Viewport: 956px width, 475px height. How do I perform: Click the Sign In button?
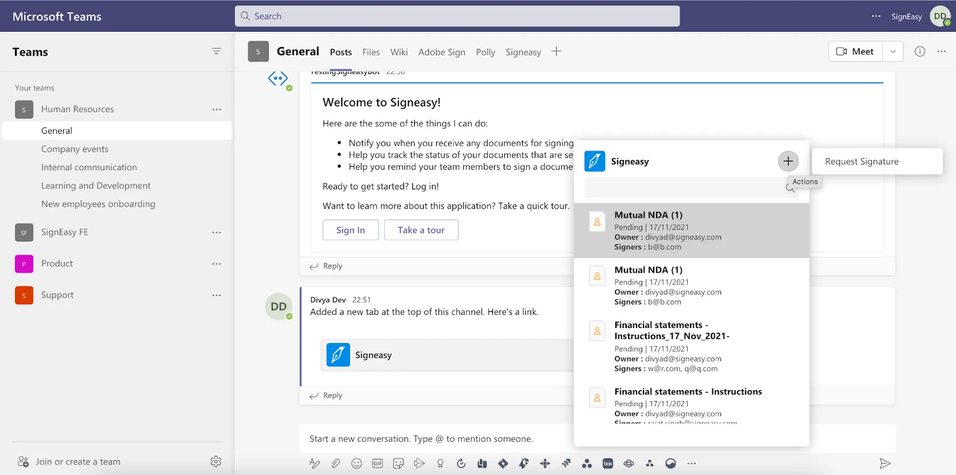pyautogui.click(x=351, y=230)
